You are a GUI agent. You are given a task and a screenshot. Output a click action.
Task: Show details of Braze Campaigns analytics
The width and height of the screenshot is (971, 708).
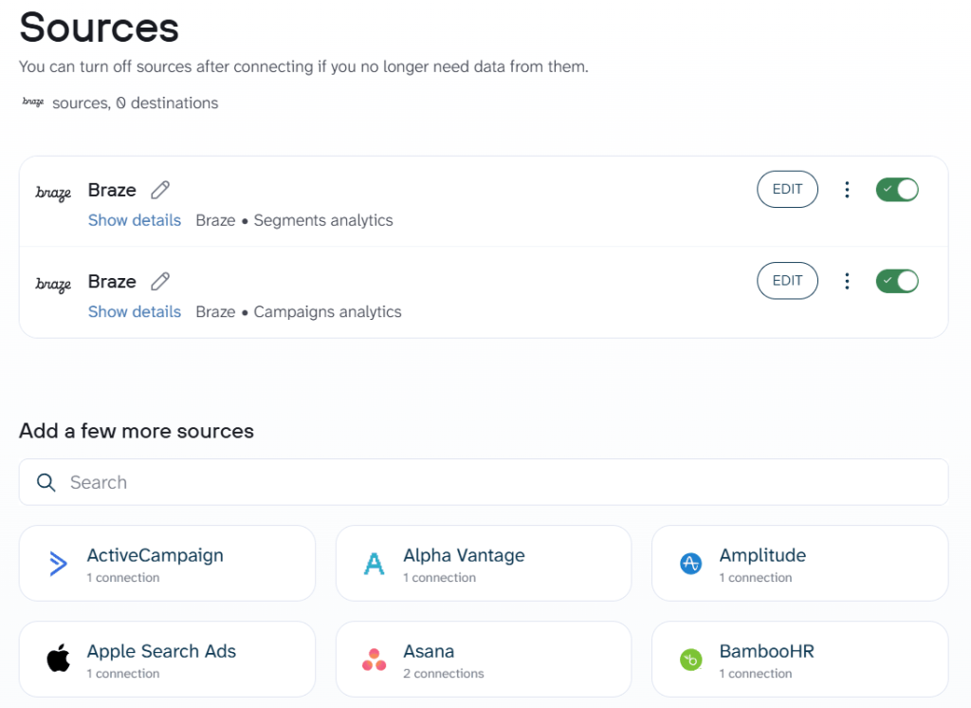[x=135, y=311]
